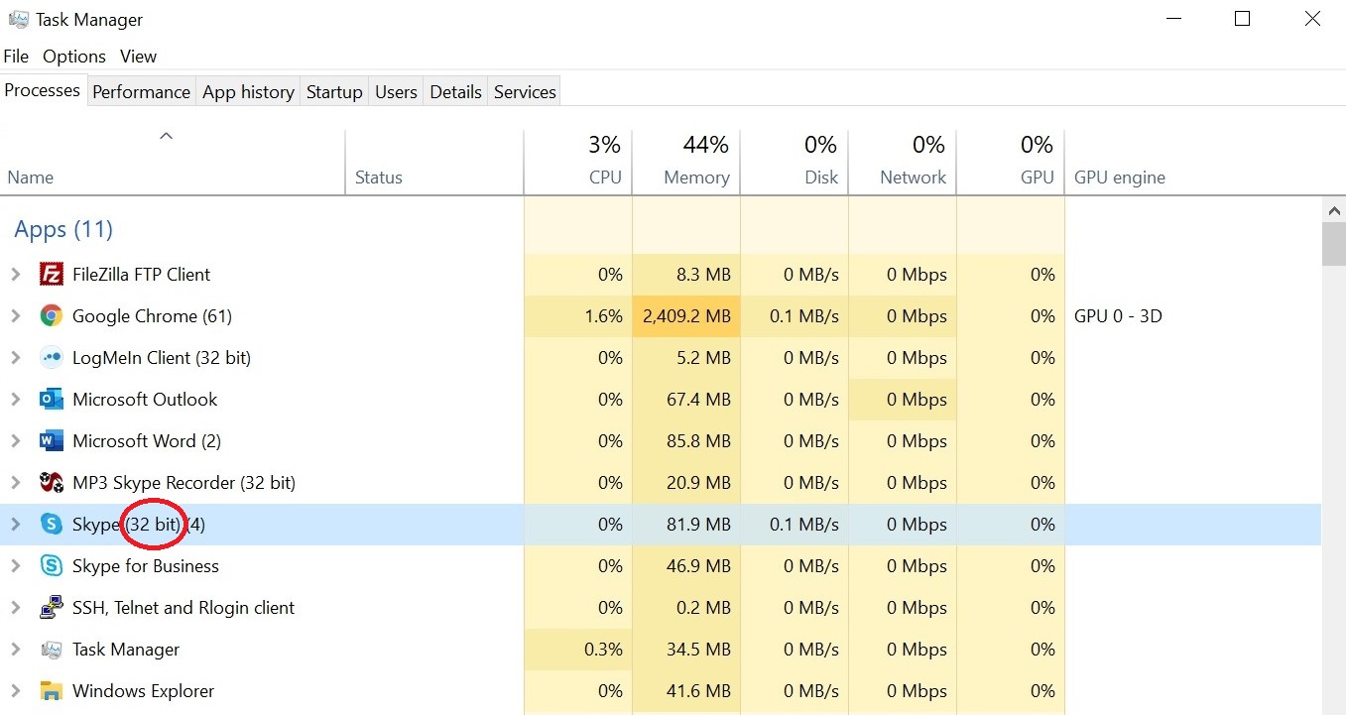The height and width of the screenshot is (715, 1346).
Task: Open the Users tab
Action: pos(396,91)
